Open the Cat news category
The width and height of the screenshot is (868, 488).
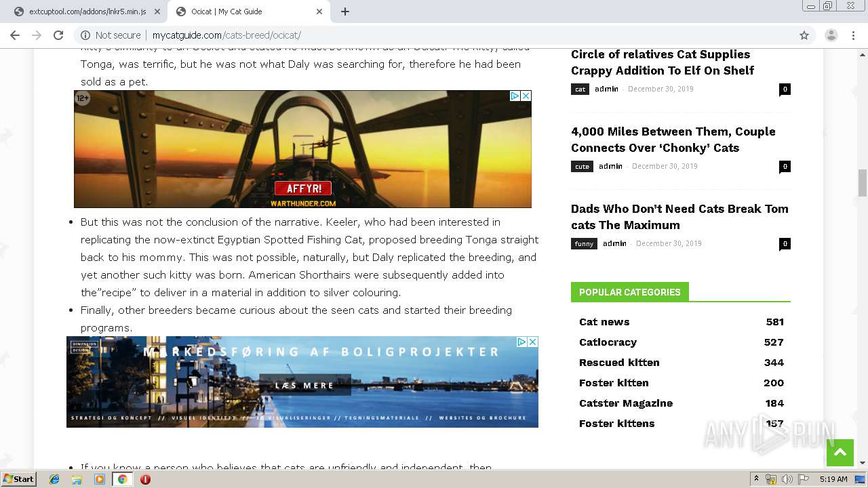click(x=604, y=322)
